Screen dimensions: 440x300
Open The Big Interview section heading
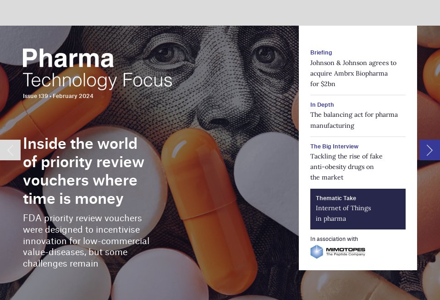pyautogui.click(x=334, y=147)
